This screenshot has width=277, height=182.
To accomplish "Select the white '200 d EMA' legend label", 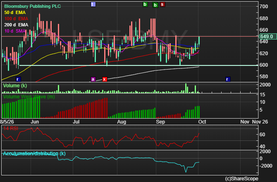I will (16, 25).
